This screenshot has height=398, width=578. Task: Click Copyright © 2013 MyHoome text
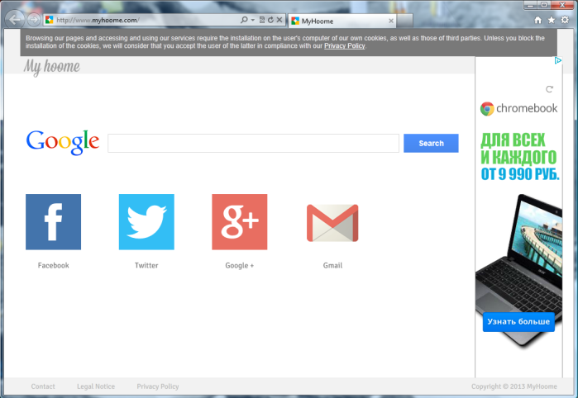[x=514, y=386]
